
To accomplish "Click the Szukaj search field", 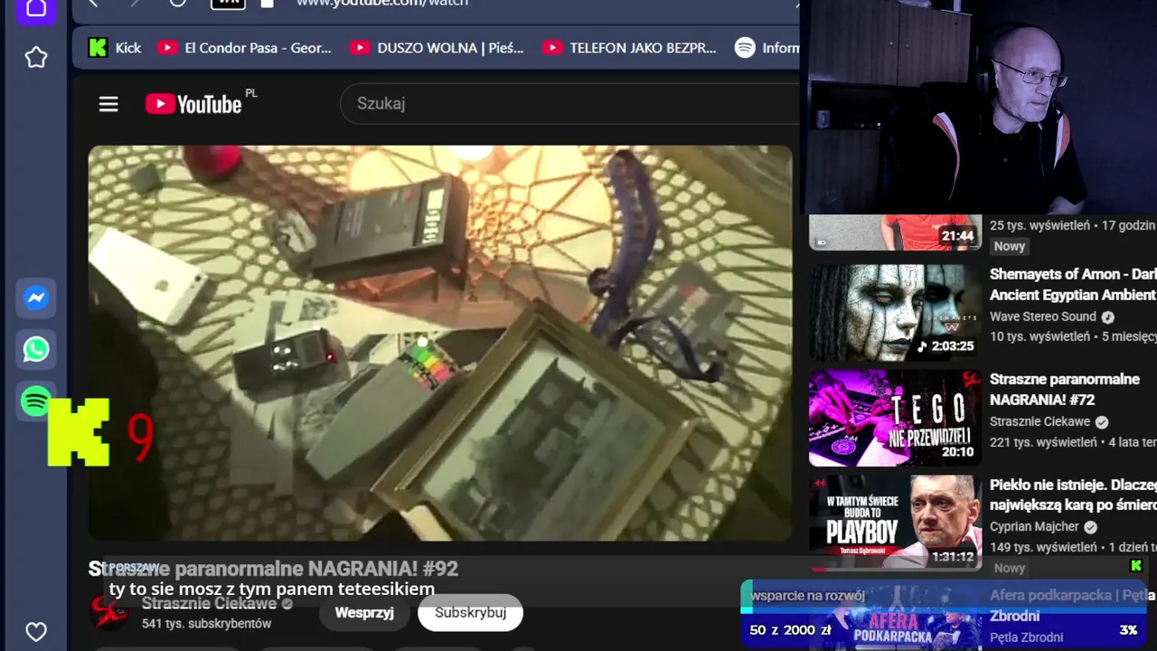I will [x=569, y=104].
